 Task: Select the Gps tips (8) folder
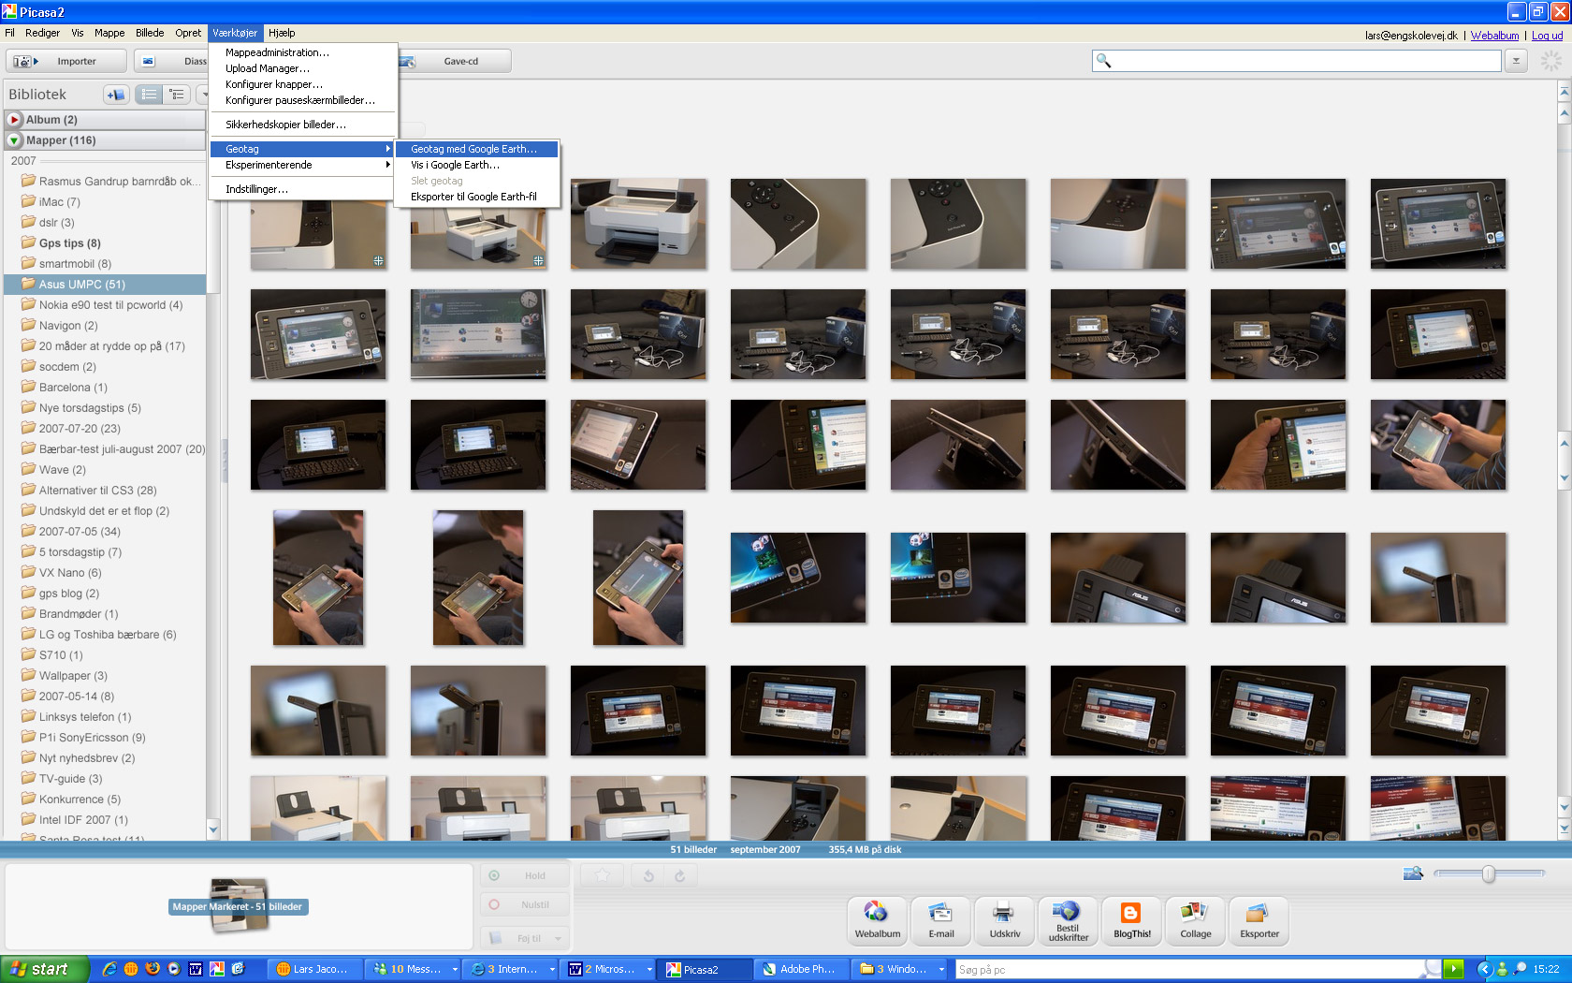(x=69, y=243)
